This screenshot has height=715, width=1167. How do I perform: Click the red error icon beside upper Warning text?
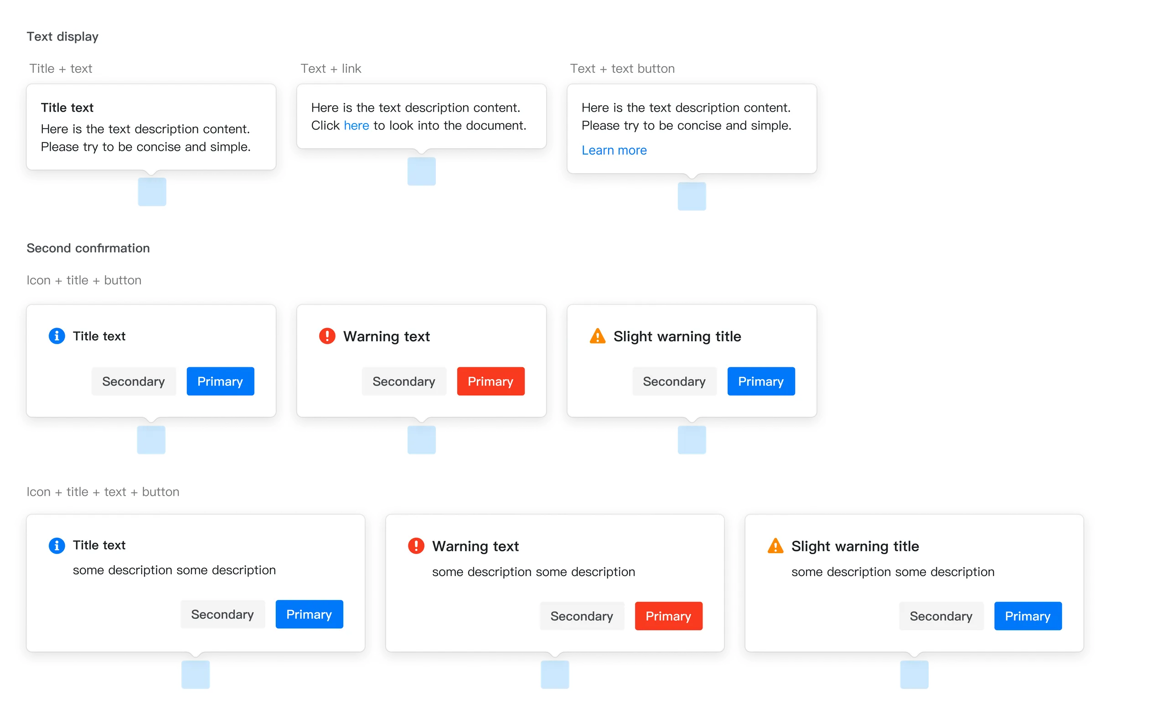pyautogui.click(x=327, y=336)
